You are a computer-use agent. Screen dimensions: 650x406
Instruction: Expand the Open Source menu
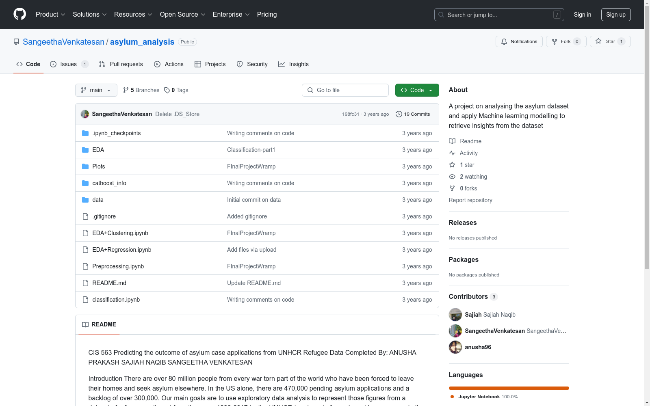click(x=182, y=14)
